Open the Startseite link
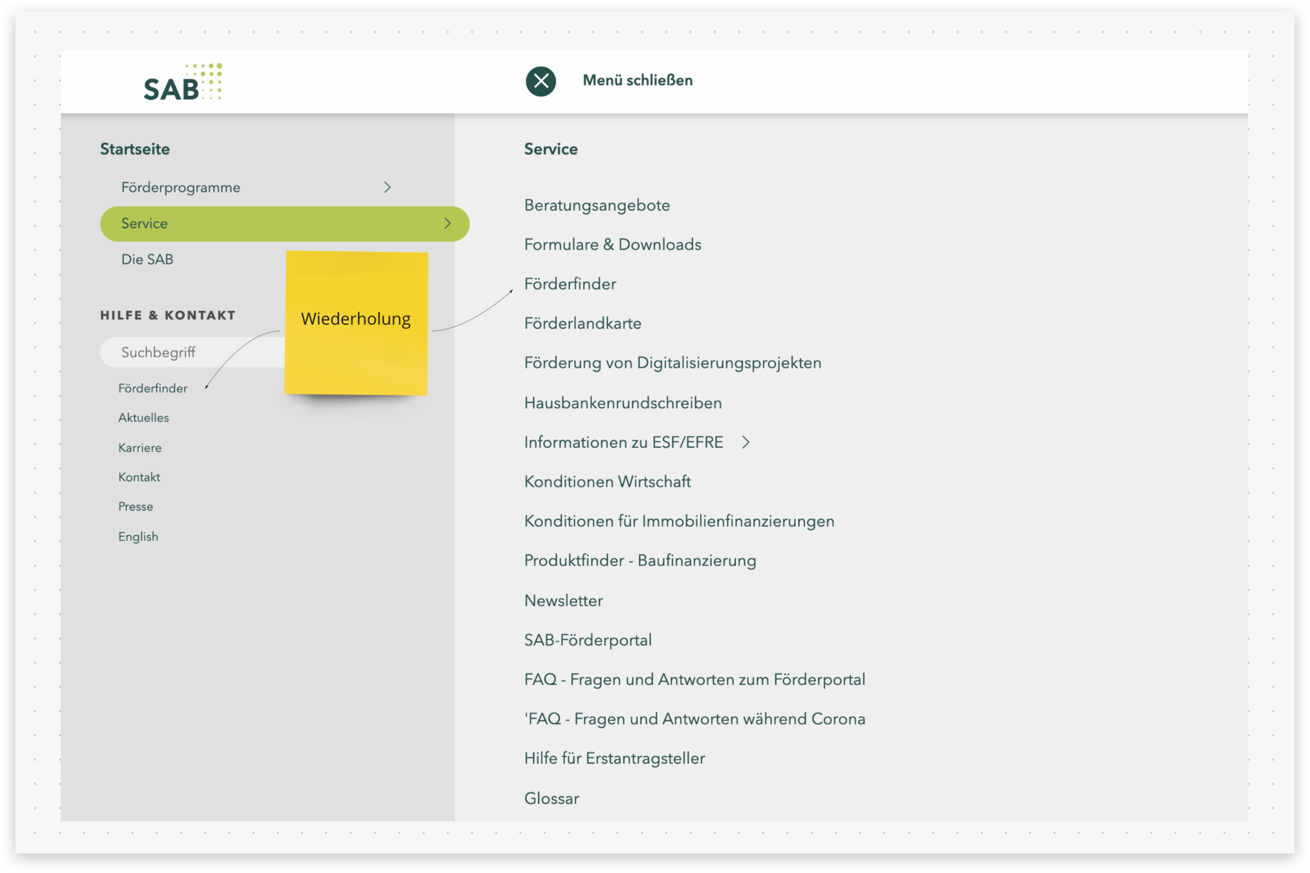1310x873 pixels. pyautogui.click(x=135, y=149)
